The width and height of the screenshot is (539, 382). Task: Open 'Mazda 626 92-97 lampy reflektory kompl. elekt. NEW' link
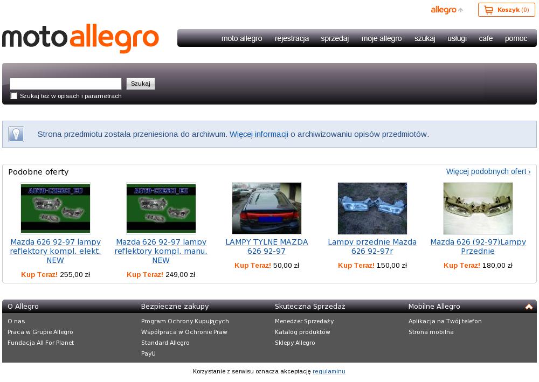click(x=56, y=251)
